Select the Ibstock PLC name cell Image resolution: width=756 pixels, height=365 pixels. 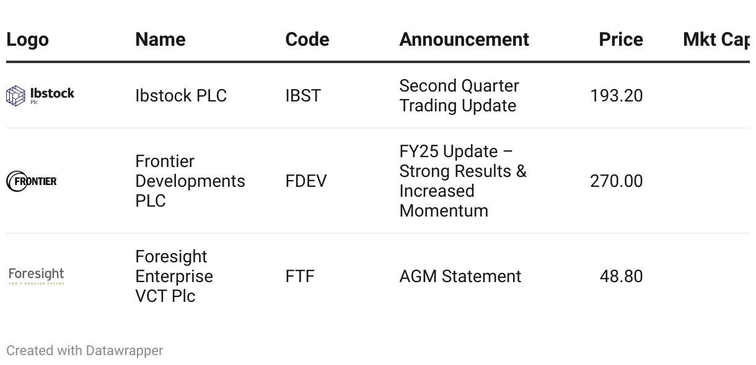[181, 96]
